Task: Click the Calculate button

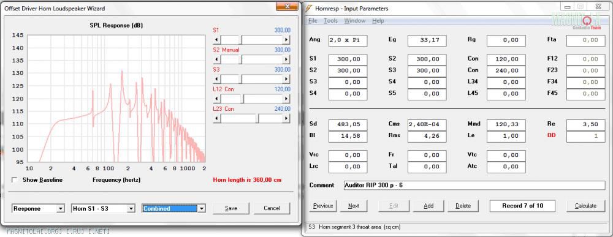Action: (x=585, y=206)
